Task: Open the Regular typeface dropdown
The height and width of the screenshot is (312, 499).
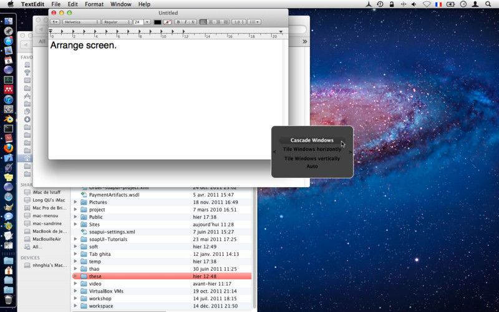Action: point(117,22)
